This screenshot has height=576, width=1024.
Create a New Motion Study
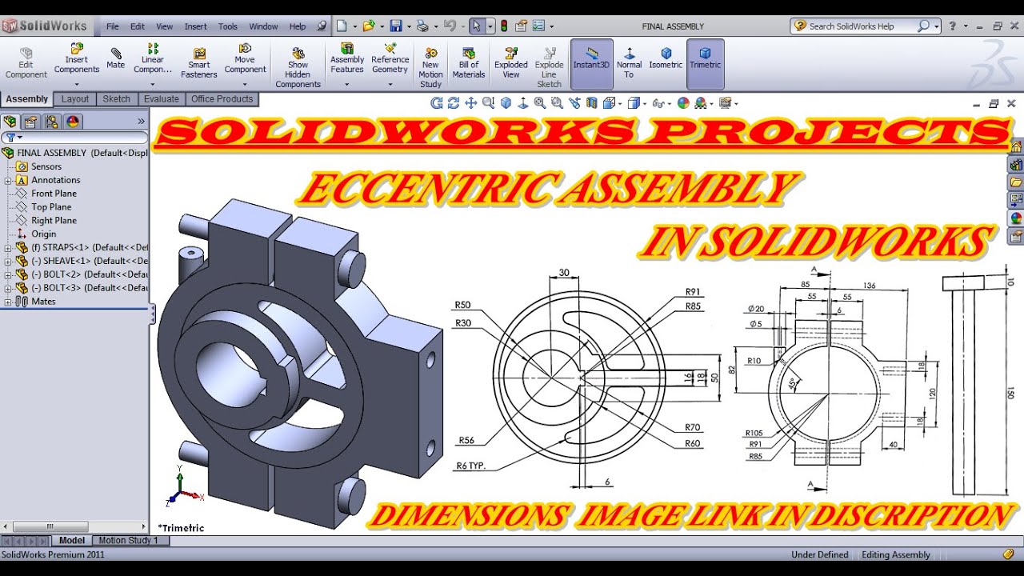pos(430,68)
